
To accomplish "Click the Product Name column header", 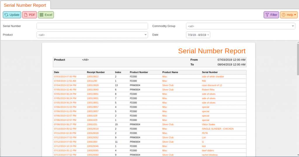I will (170, 72).
